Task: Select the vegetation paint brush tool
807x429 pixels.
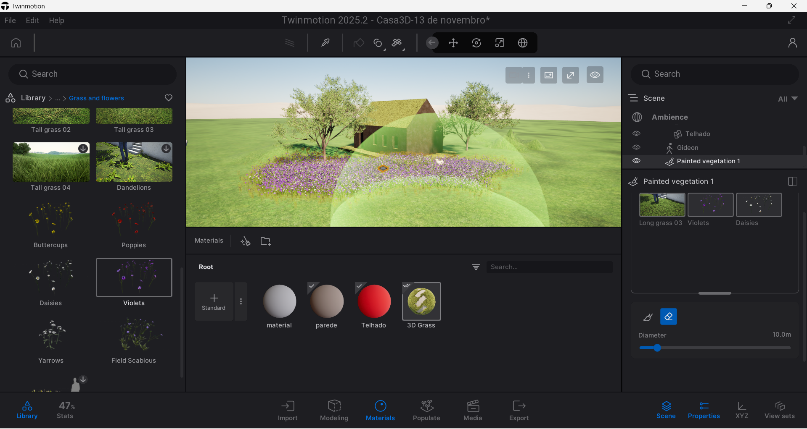Action: pyautogui.click(x=648, y=317)
